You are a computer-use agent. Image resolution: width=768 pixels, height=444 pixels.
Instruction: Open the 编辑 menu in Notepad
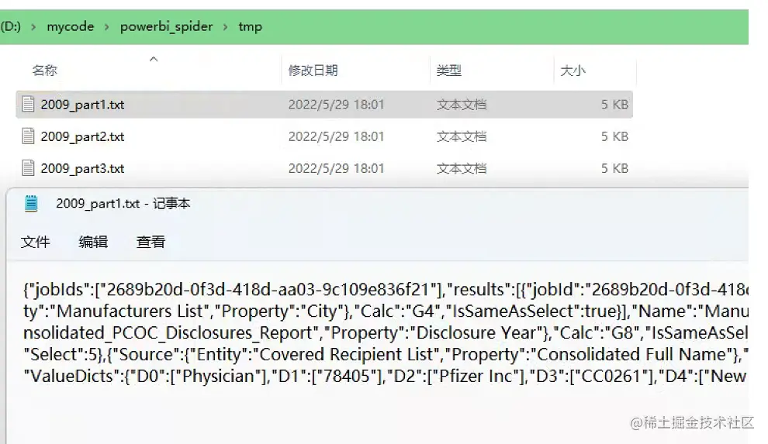click(x=93, y=242)
